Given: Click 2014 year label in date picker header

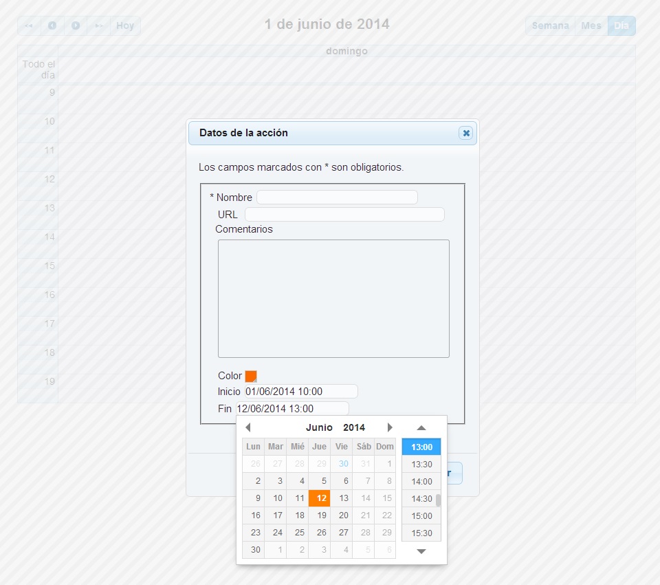Looking at the screenshot, I should click(354, 427).
